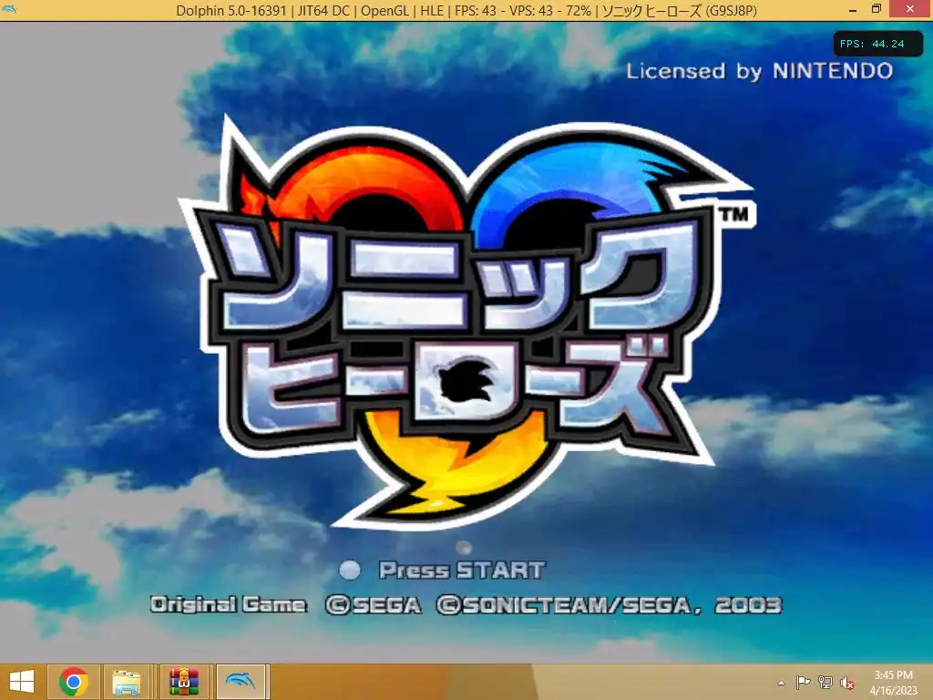Restore down the Dolphin window
Viewport: 933px width, 700px height.
tap(876, 9)
